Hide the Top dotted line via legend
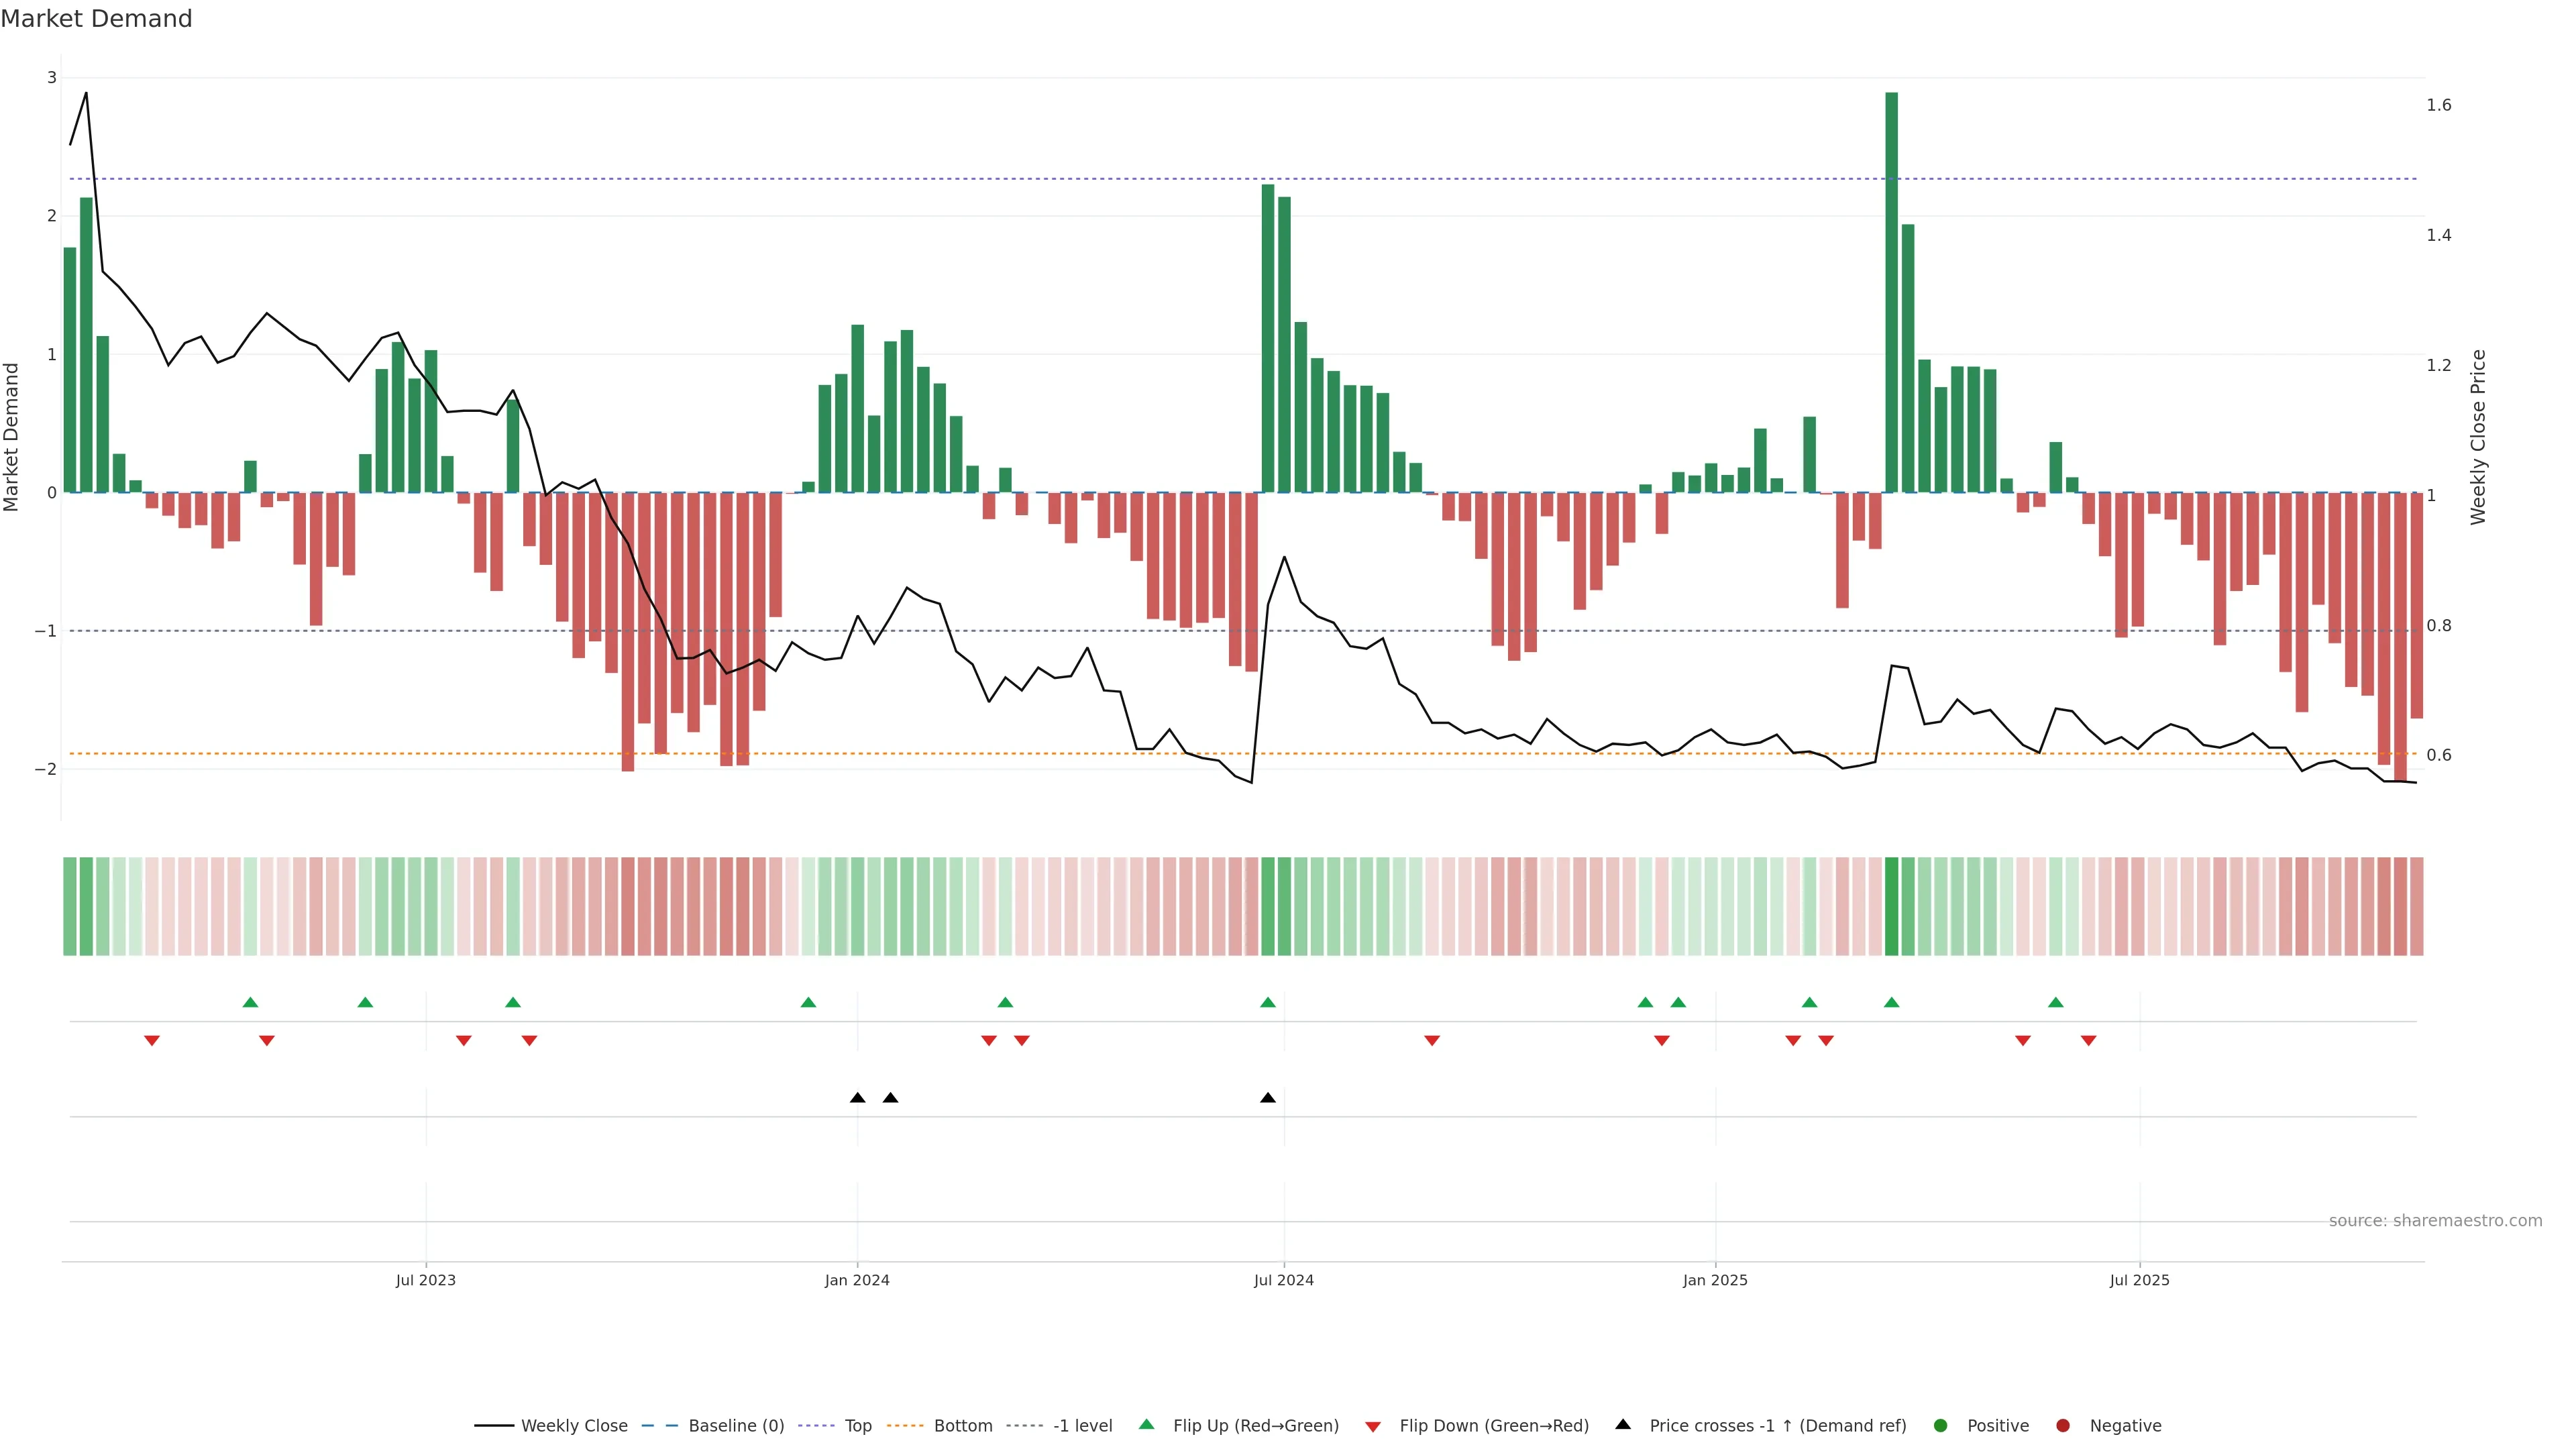This screenshot has width=2576, height=1449. pyautogui.click(x=857, y=1425)
